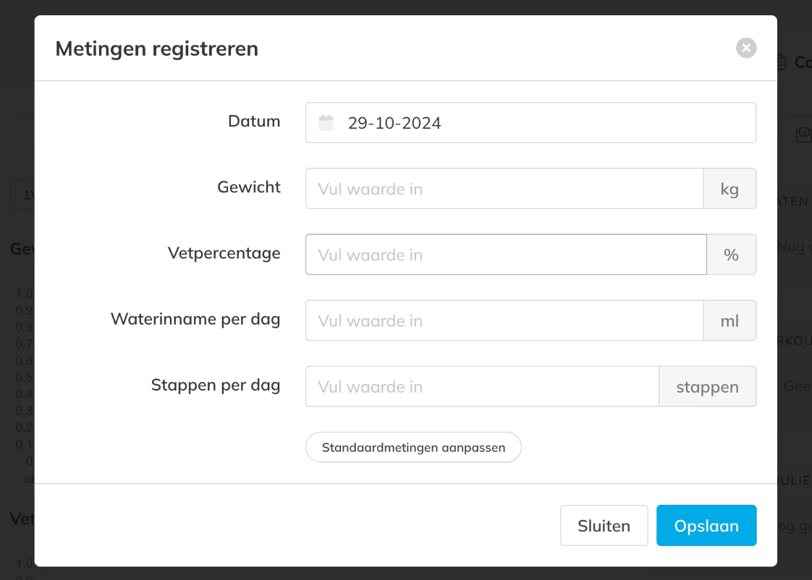
Task: Click the kg unit addon
Action: (729, 189)
